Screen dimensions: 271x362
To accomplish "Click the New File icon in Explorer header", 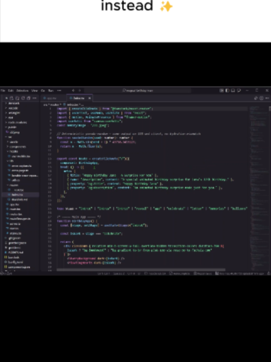I will pos(12,98).
